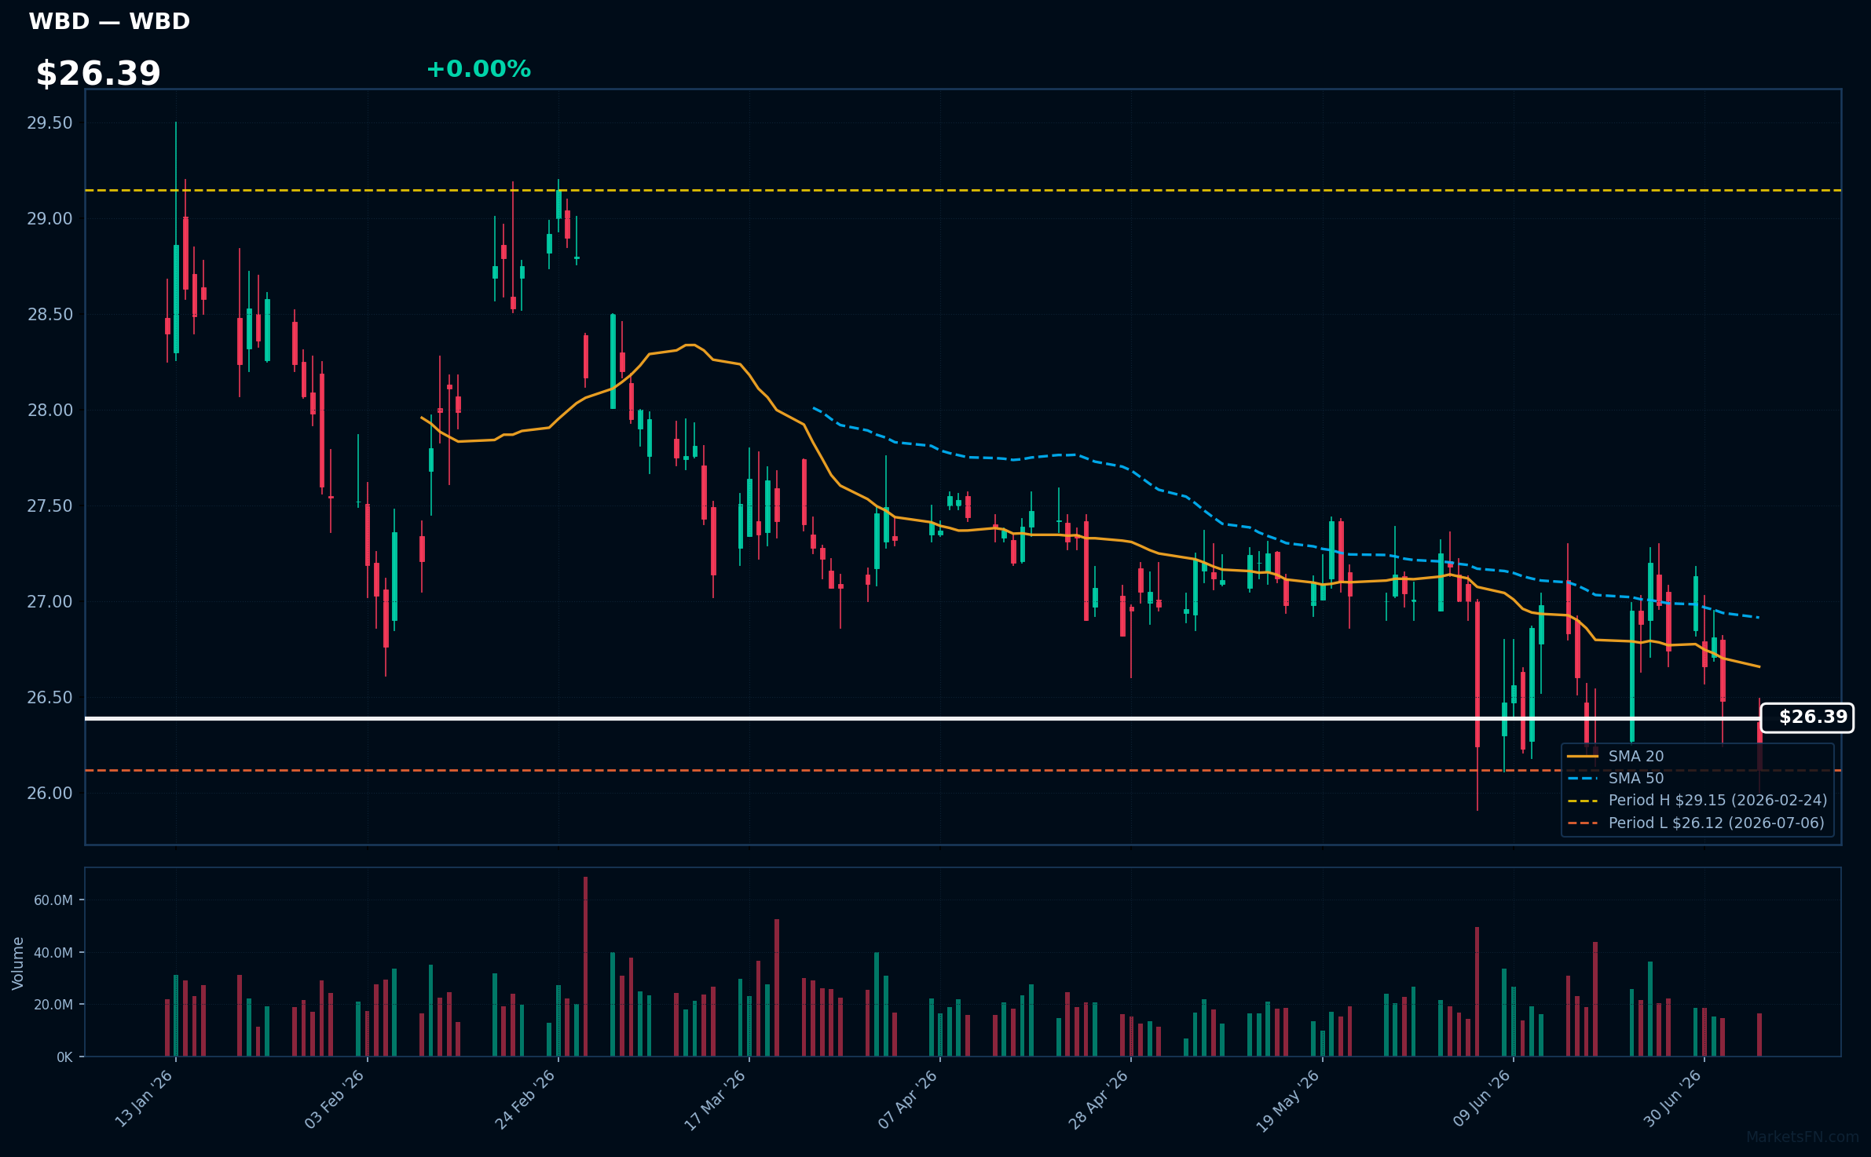Click the 29.00 price axis label
1871x1157 pixels.
(49, 219)
